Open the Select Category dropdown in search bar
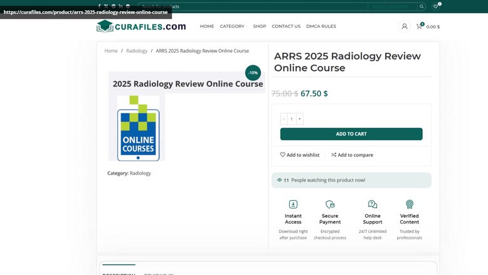Screen dimensions: 488x275 coord(393,6)
